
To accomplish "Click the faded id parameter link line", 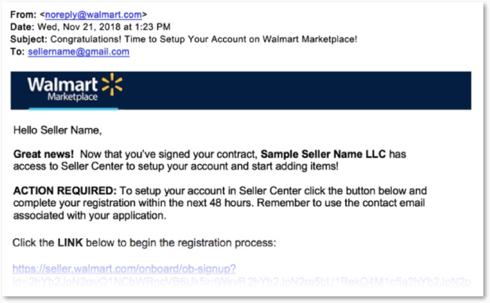I will [x=241, y=282].
